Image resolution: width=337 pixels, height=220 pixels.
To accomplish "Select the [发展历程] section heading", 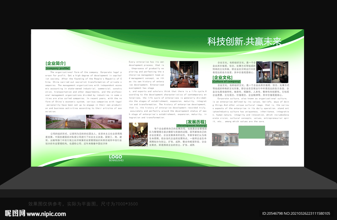I will click(196, 122).
